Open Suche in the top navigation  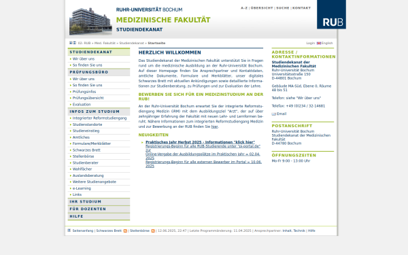[x=283, y=8]
